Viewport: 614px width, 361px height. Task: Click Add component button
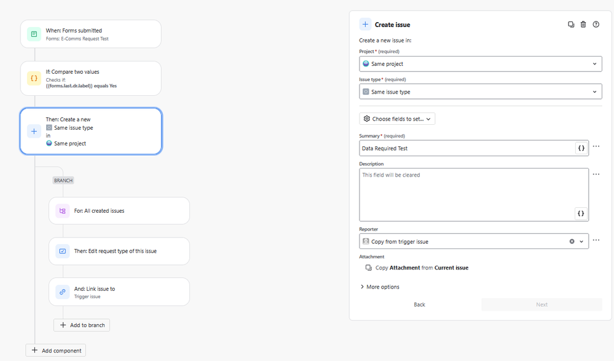[55, 351]
